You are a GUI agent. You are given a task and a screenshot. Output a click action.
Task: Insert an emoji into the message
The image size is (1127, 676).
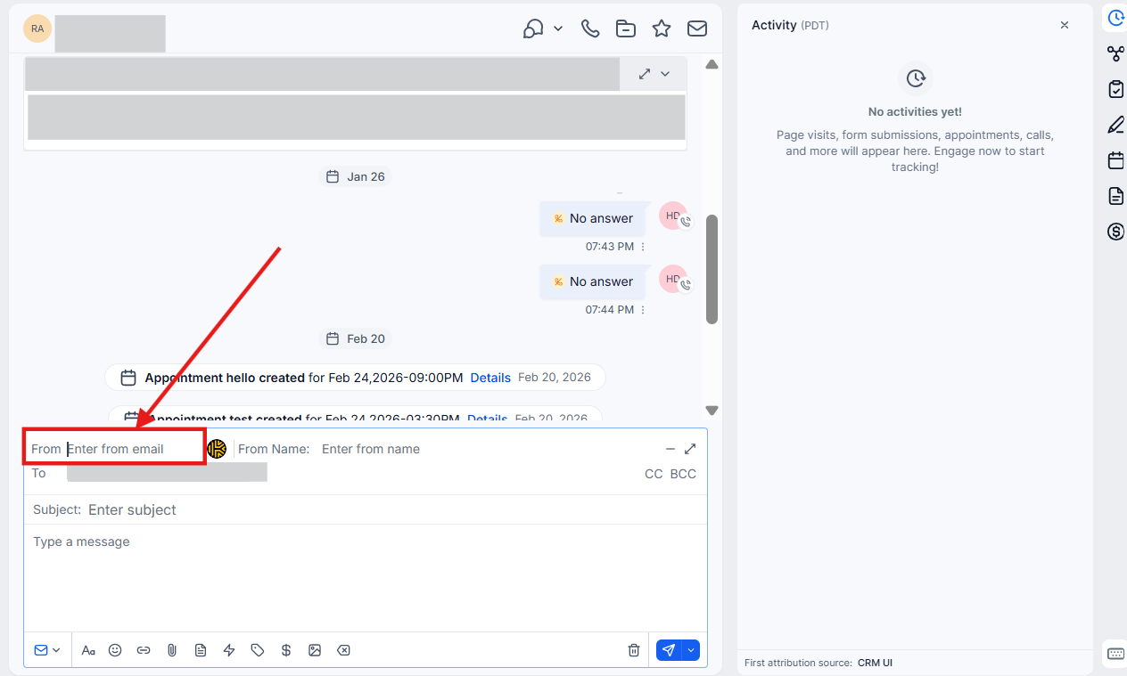115,650
